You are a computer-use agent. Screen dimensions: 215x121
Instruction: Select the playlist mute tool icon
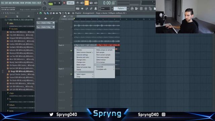[54, 13]
